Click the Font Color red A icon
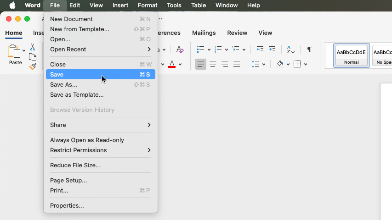Screen dimensions: 392x220 pos(172,64)
